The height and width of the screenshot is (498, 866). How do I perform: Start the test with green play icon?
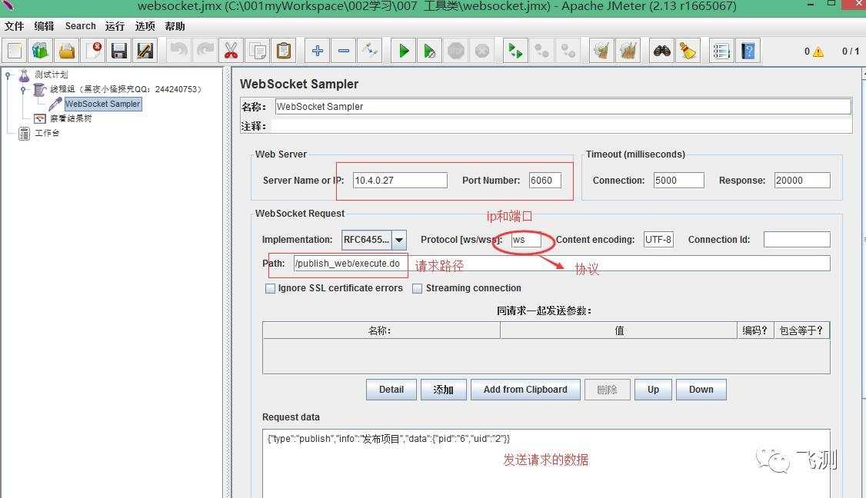click(x=404, y=51)
